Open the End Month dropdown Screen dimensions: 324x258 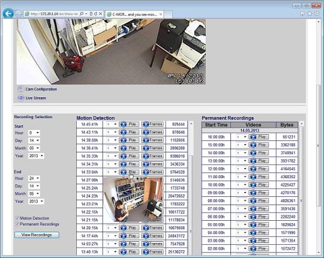pyautogui.click(x=34, y=194)
